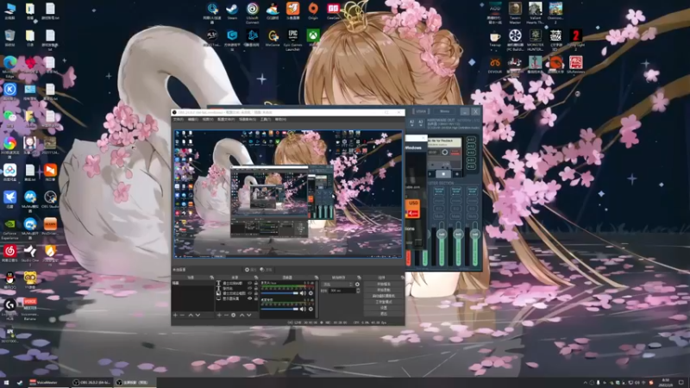This screenshot has width=690, height=388.
Task: Move scene down in OBS scenes list
Action: (x=198, y=315)
